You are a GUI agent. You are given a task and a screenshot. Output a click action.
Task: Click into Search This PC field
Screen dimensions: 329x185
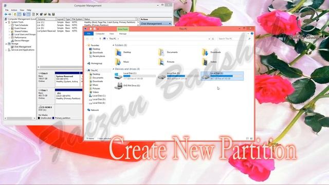point(232,39)
